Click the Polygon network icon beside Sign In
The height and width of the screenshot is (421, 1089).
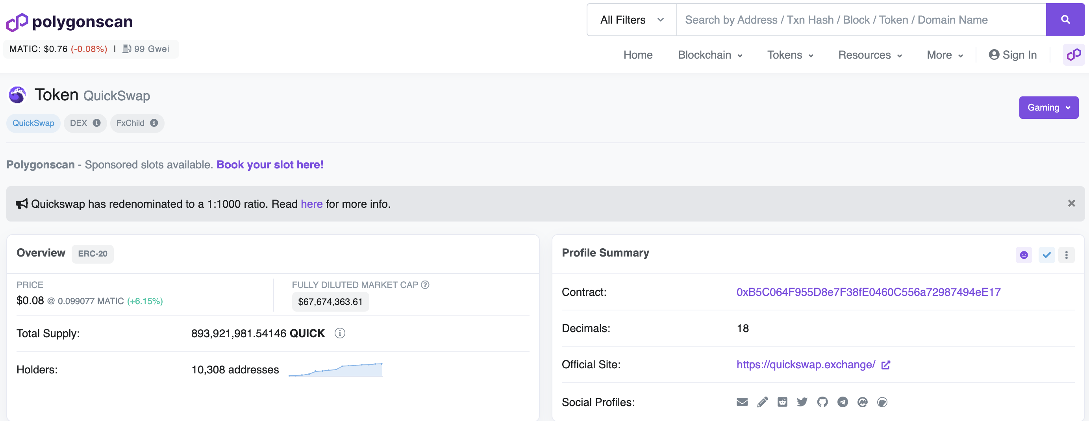1073,55
